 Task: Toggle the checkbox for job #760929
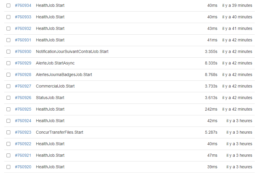click(8, 63)
